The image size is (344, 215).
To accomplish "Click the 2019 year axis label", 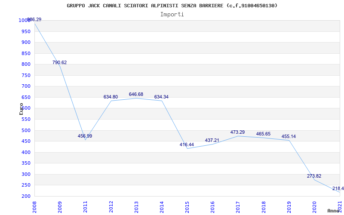I will point(289,207).
